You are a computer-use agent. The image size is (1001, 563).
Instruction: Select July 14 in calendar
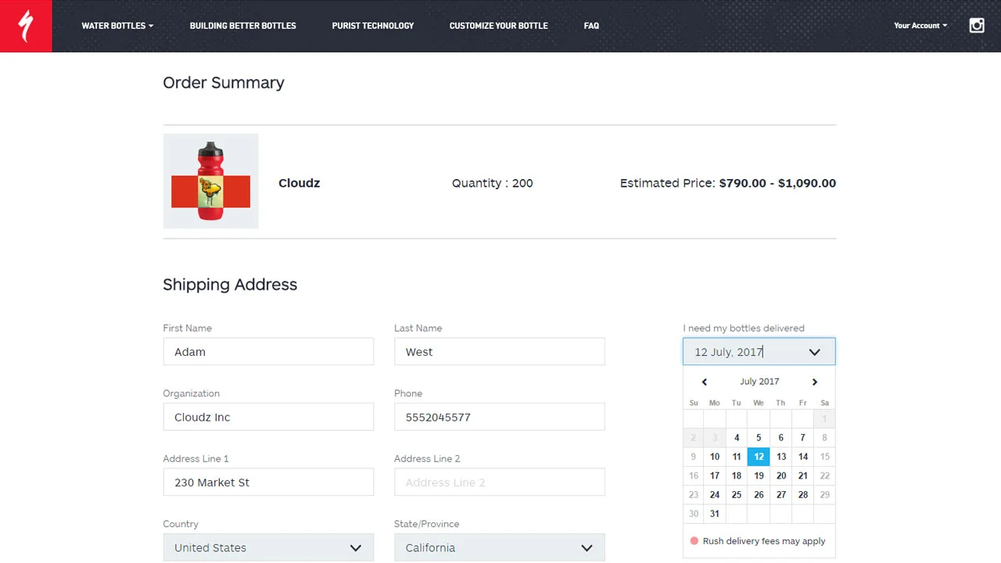[802, 457]
